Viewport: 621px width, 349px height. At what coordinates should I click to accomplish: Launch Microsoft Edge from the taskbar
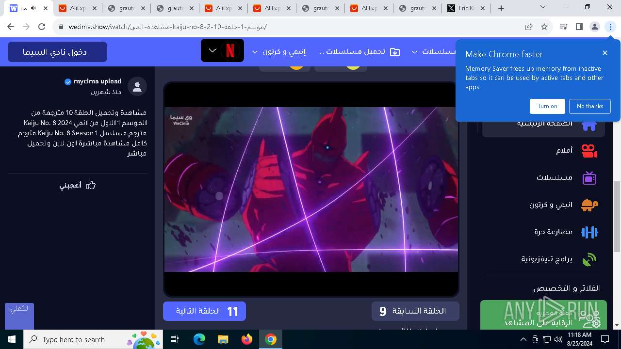pyautogui.click(x=199, y=339)
